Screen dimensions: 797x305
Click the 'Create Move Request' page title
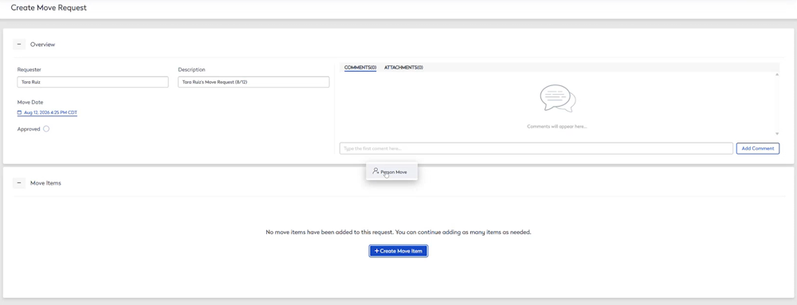coord(49,8)
